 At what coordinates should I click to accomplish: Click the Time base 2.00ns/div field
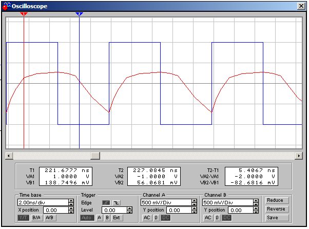pos(43,202)
